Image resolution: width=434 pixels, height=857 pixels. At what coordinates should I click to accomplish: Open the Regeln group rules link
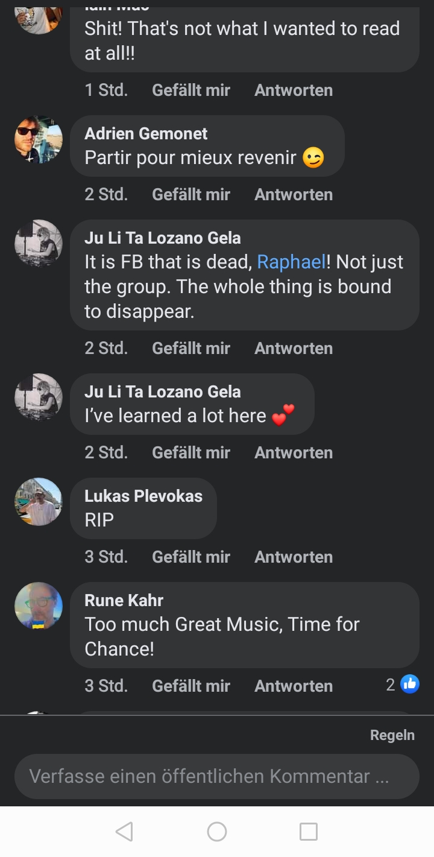pyautogui.click(x=392, y=735)
